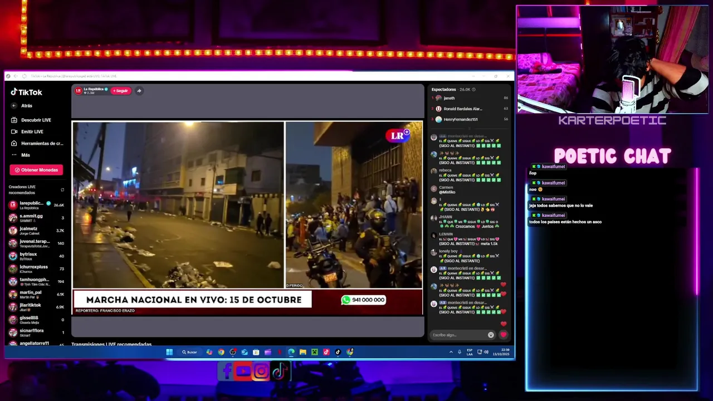Open the emoji picker in chat input
The height and width of the screenshot is (401, 713).
click(x=491, y=335)
